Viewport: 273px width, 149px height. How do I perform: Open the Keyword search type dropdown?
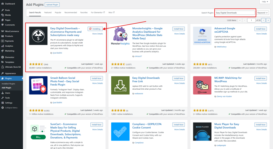pyautogui.click(x=263, y=13)
